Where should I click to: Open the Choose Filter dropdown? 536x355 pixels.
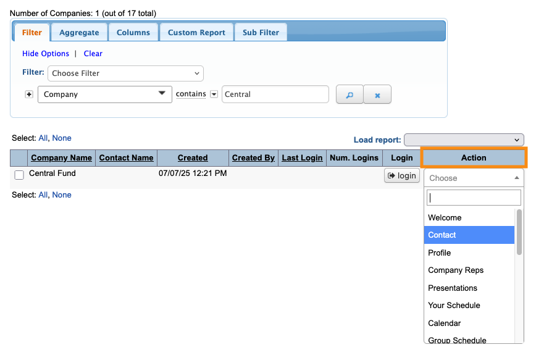tap(125, 73)
